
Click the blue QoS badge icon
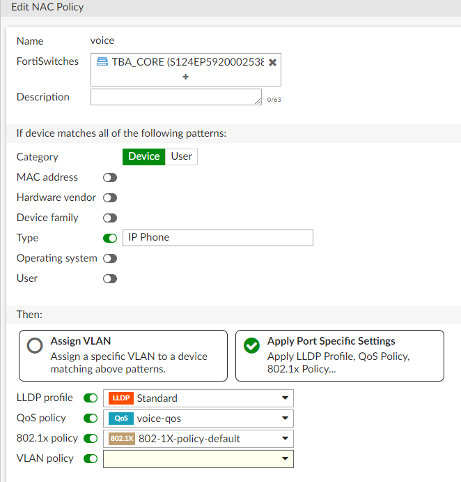pyautogui.click(x=120, y=419)
